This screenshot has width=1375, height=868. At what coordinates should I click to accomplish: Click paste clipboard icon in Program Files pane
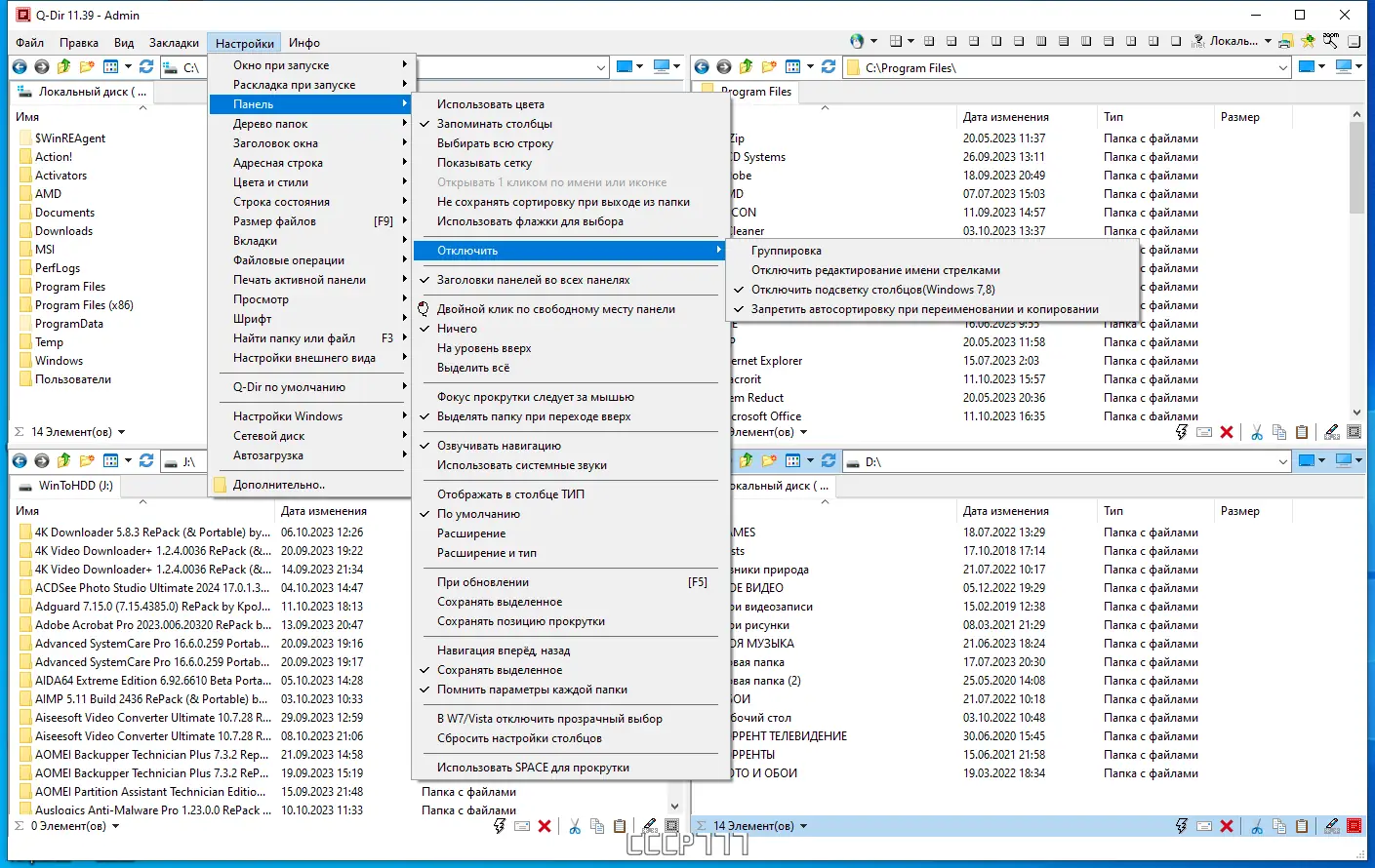(1302, 432)
